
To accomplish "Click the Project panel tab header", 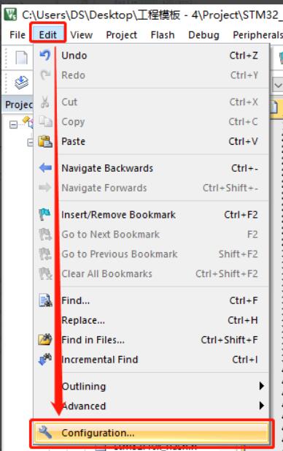I will (19, 105).
